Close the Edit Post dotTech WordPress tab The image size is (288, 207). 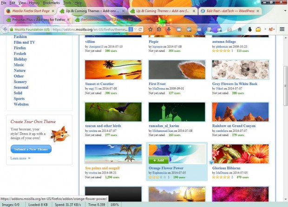tap(258, 11)
